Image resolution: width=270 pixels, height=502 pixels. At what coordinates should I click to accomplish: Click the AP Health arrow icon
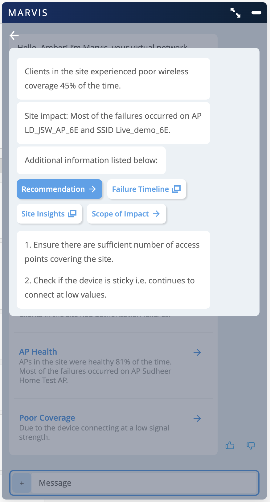coord(197,352)
